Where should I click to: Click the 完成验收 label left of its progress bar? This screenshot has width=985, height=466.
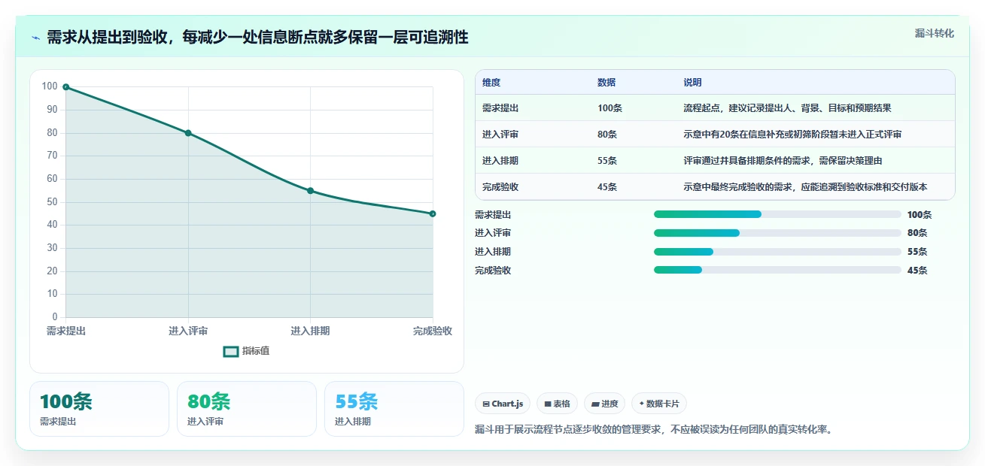pyautogui.click(x=493, y=271)
